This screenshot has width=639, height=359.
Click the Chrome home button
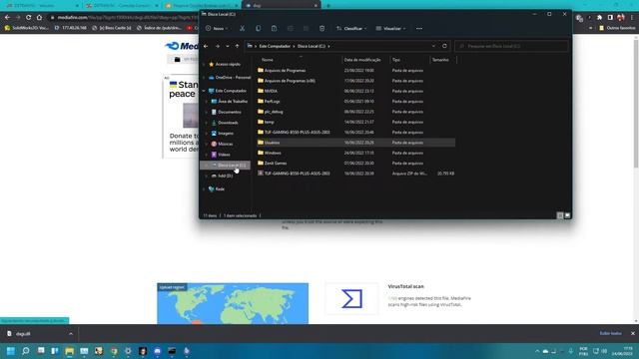pos(39,18)
